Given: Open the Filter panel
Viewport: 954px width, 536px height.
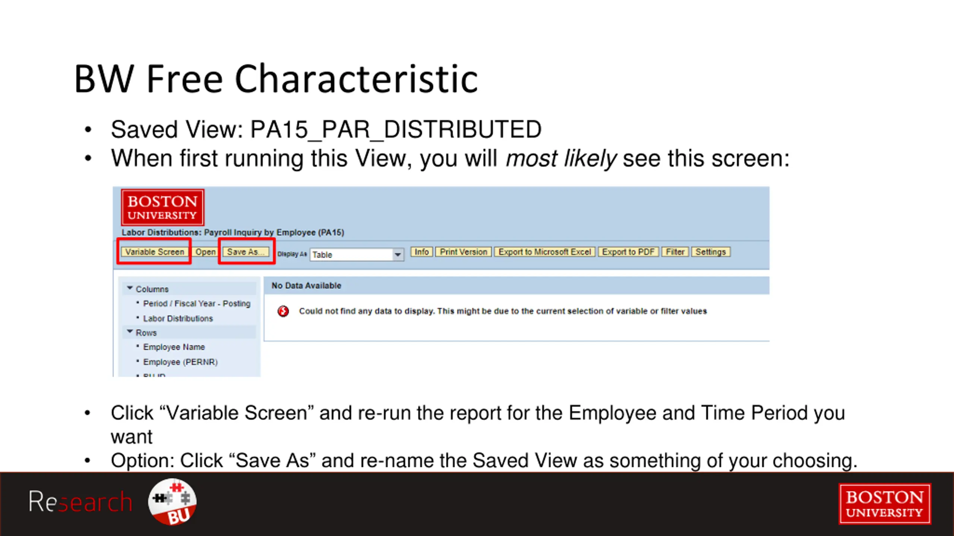Looking at the screenshot, I should tap(675, 252).
